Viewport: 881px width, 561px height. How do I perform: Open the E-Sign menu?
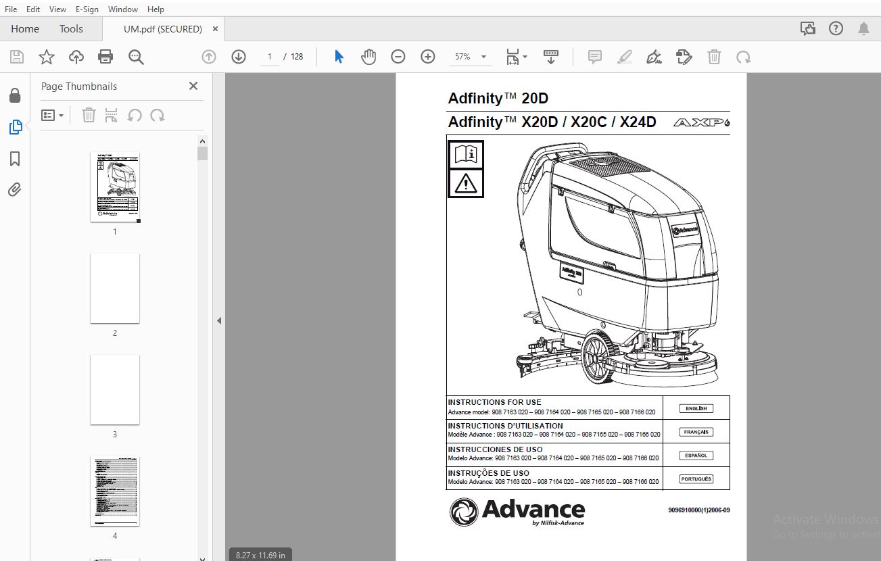pyautogui.click(x=87, y=9)
